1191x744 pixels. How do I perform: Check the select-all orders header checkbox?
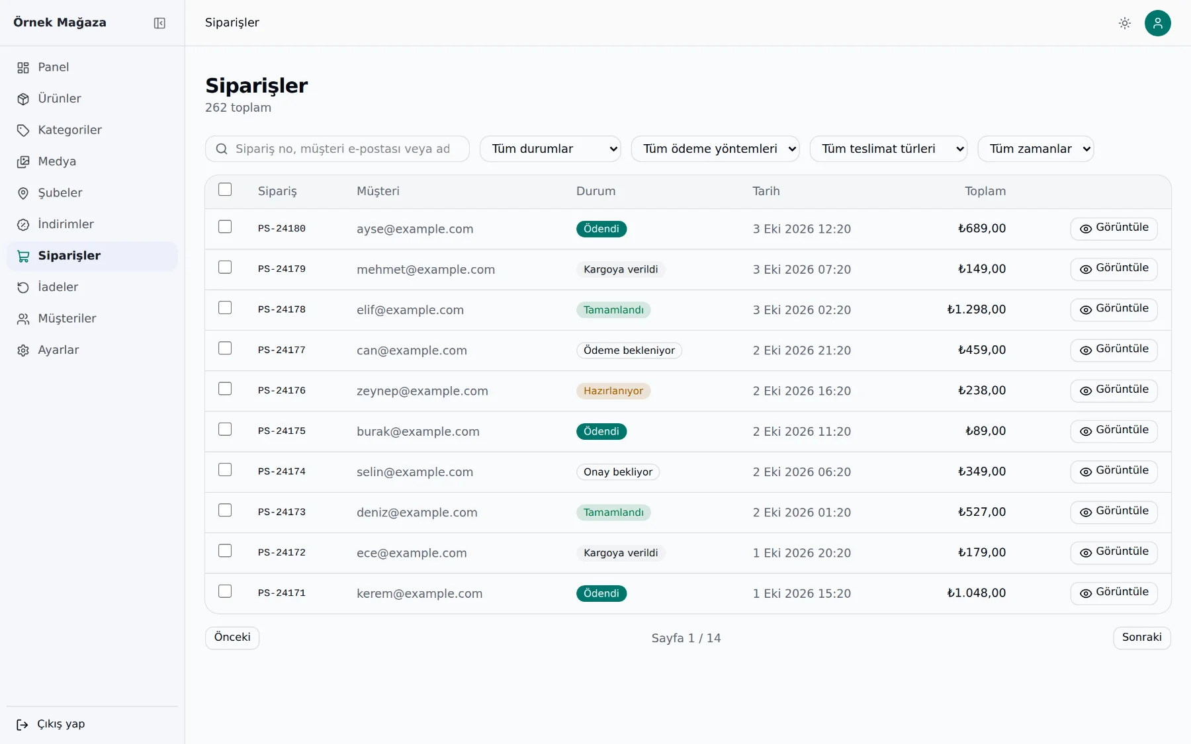225,190
